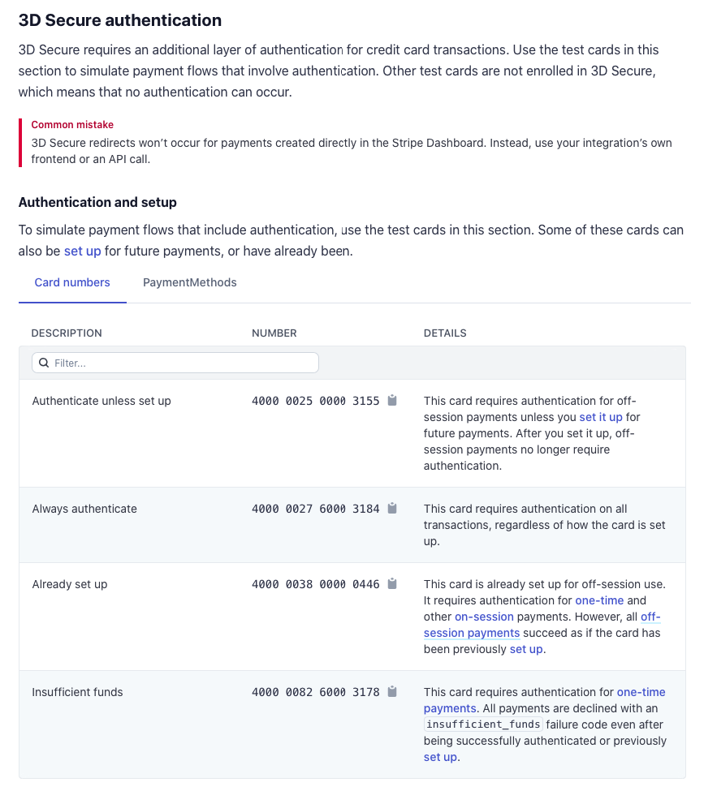Image resolution: width=704 pixels, height=791 pixels.
Task: Copy the Insufficient funds card number
Action: coord(392,692)
